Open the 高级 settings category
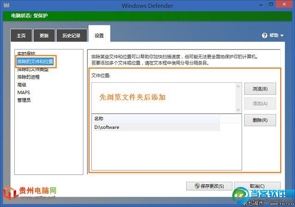Image resolution: width=295 pixels, height=207 pixels. [22, 85]
